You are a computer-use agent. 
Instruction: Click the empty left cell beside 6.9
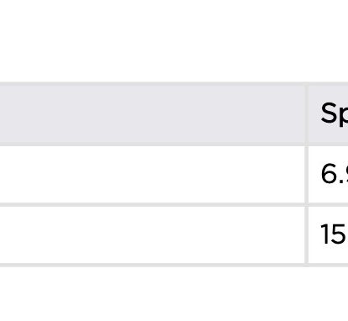pyautogui.click(x=152, y=174)
